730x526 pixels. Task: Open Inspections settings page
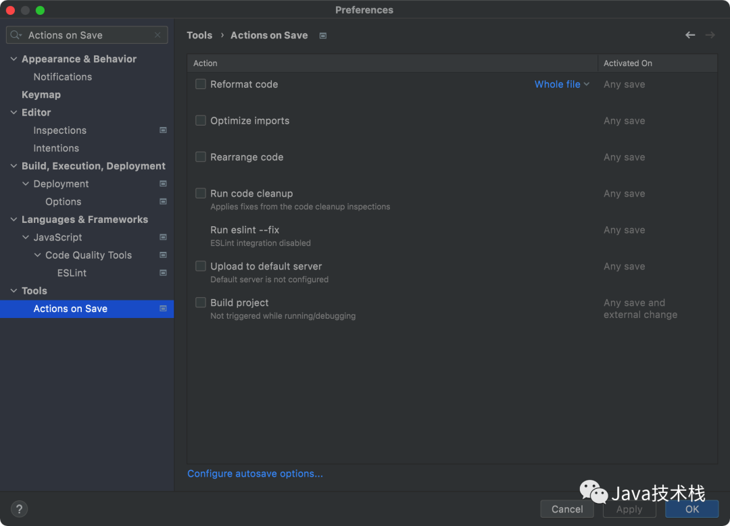[x=59, y=130]
